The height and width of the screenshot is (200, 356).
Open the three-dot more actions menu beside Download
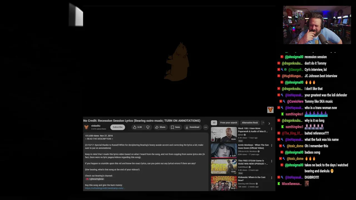pos(206,127)
